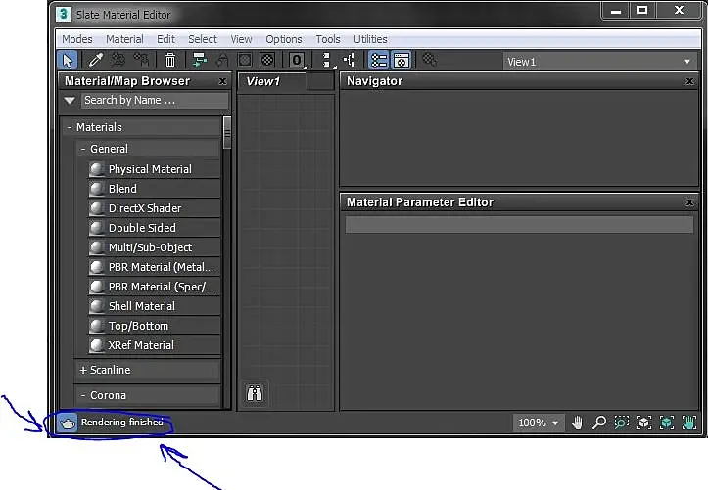Close the Navigator panel
The image size is (708, 490).
[689, 81]
